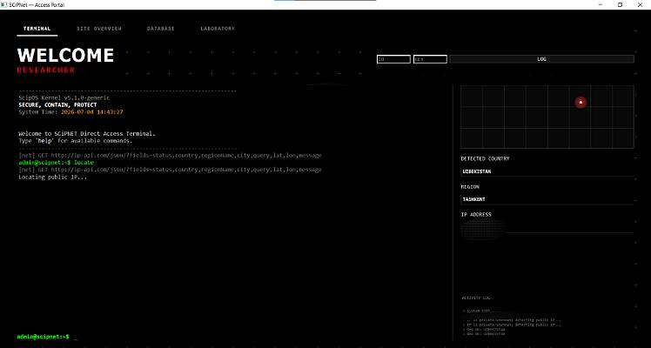Click the red location marker on the map
The height and width of the screenshot is (348, 651).
click(x=581, y=102)
